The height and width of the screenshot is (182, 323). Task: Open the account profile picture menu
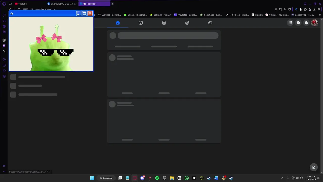[x=314, y=23]
